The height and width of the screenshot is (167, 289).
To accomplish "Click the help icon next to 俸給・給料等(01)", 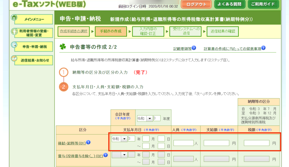I will coord(88,142).
